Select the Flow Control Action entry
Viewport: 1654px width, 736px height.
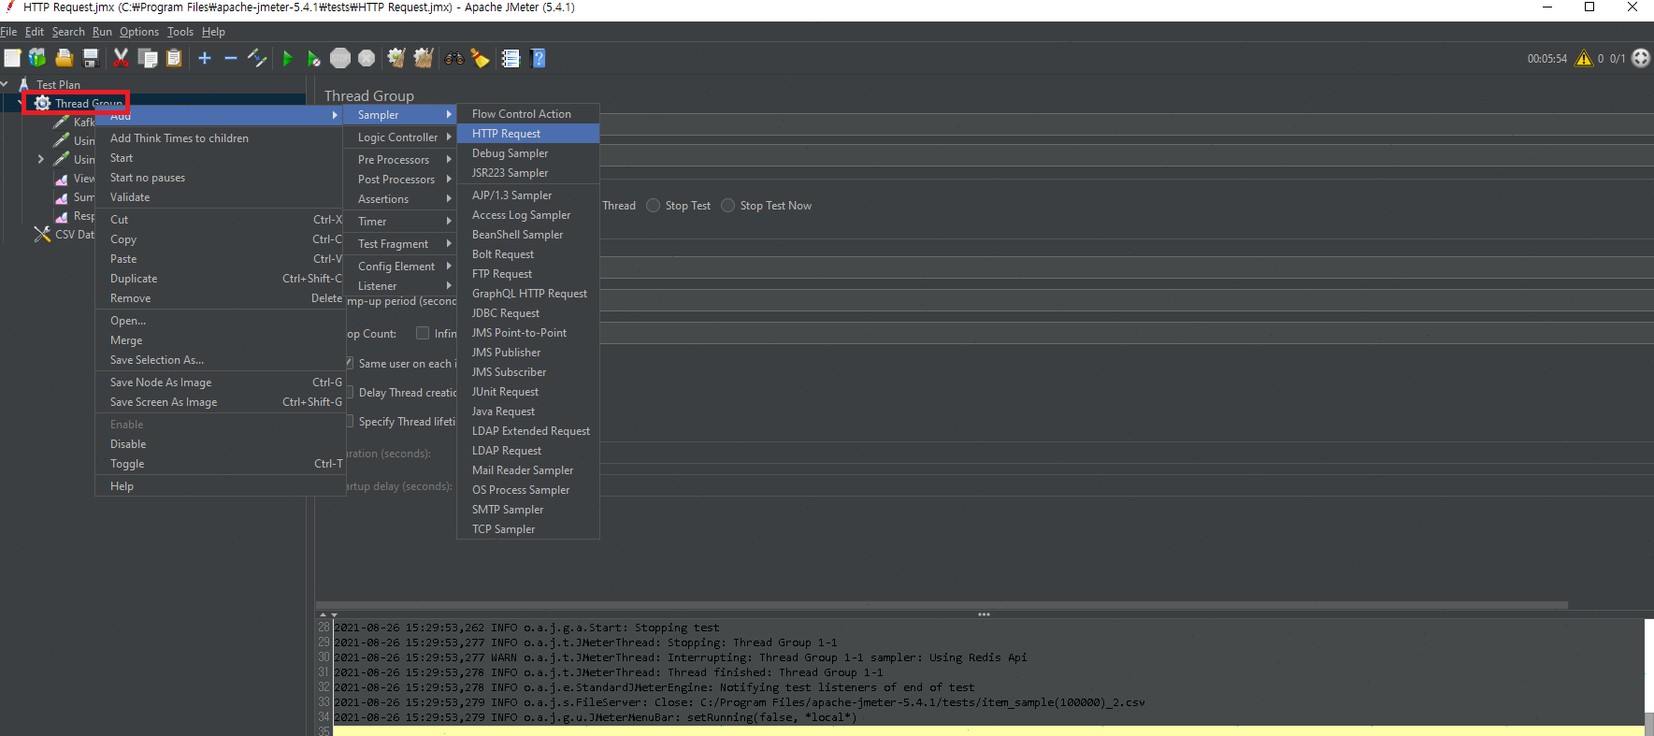point(528,113)
